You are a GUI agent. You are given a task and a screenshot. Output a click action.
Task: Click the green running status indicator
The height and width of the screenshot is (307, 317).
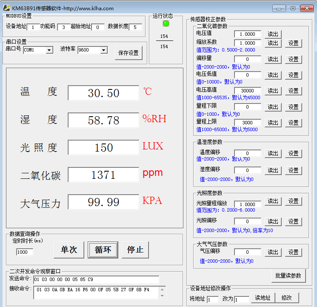coord(166,24)
